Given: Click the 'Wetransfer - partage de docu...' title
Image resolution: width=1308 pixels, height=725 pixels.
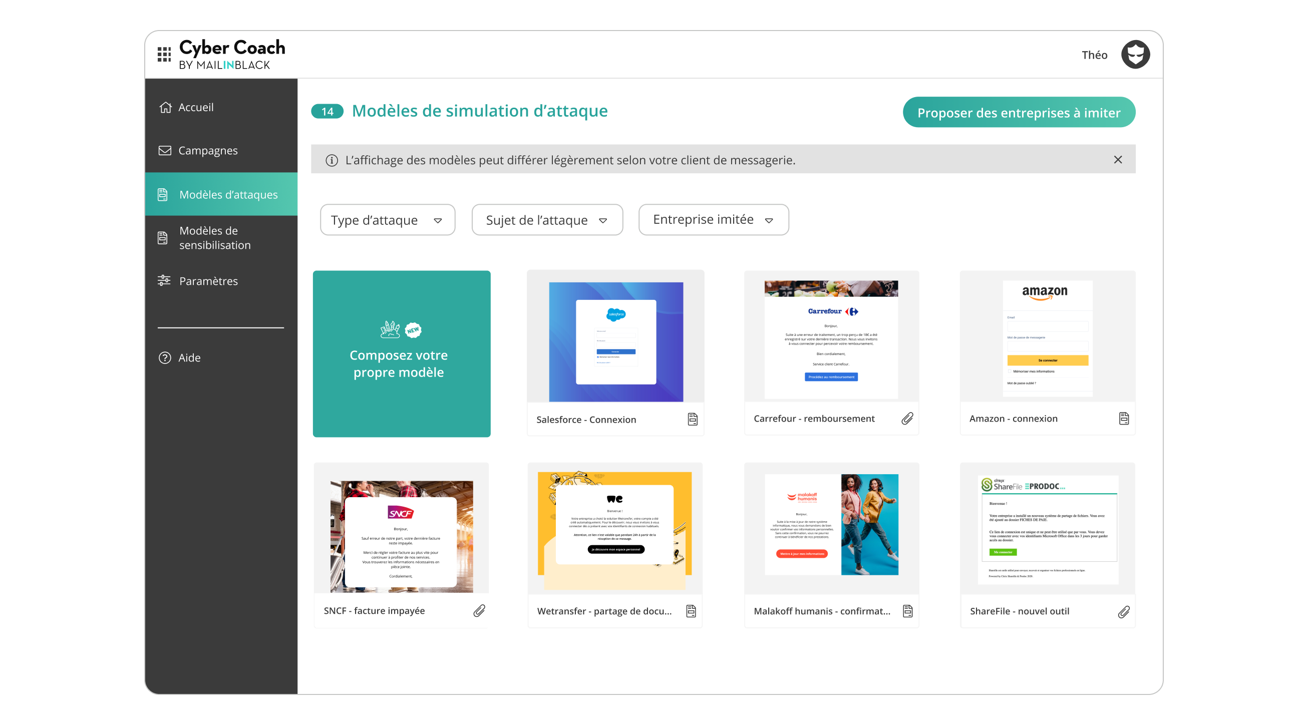Looking at the screenshot, I should tap(604, 611).
